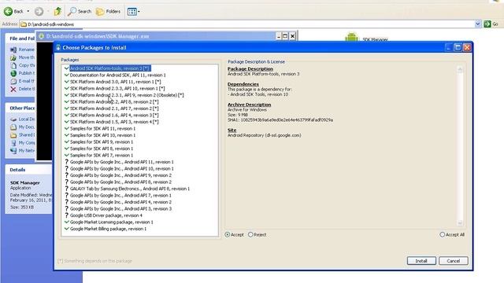Viewport: 504px width, 283px height.
Task: Click the Cancel button
Action: [x=454, y=261]
